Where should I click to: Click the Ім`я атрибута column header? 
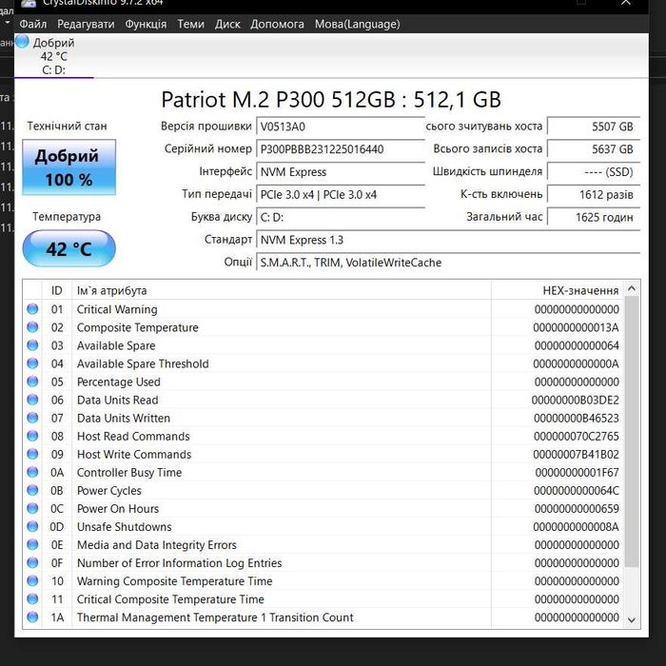pyautogui.click(x=282, y=290)
